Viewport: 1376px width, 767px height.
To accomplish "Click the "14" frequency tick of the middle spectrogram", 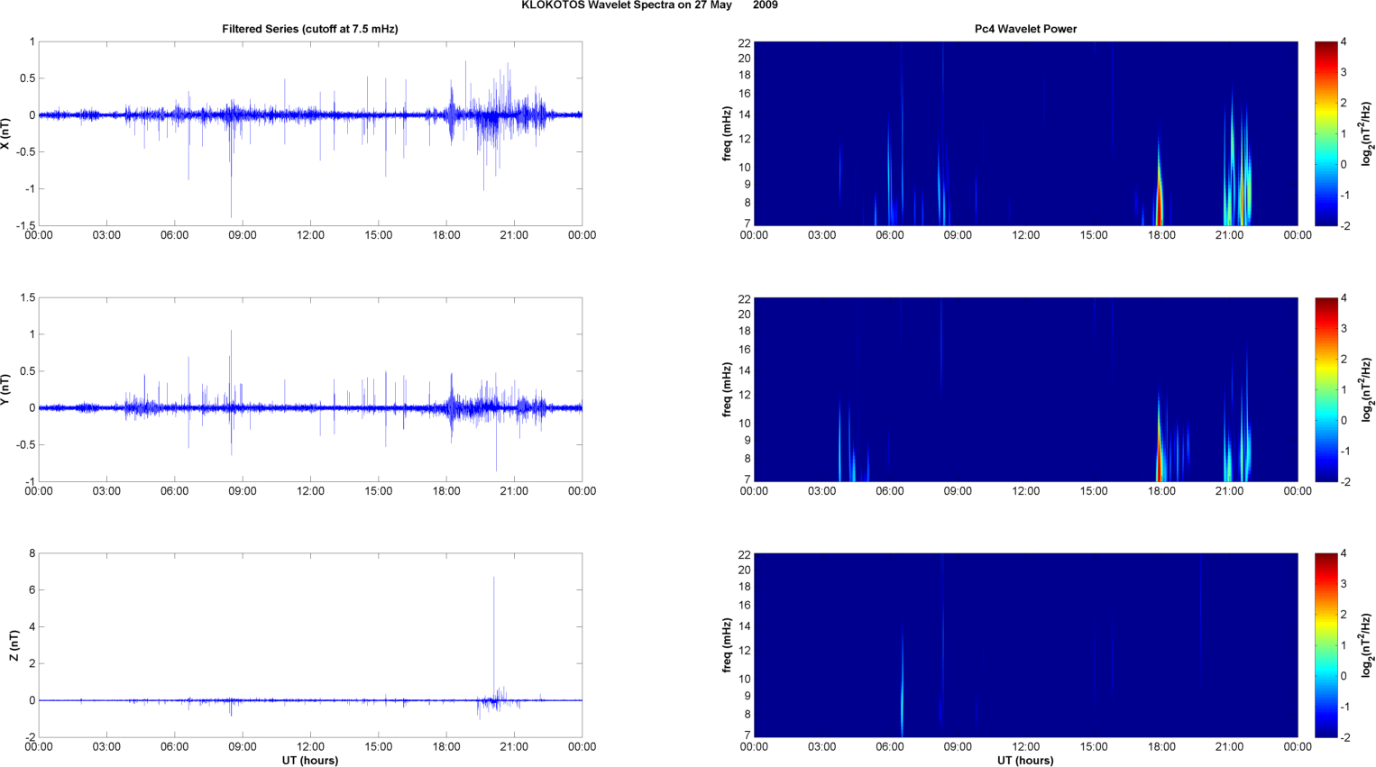I will pyautogui.click(x=745, y=370).
